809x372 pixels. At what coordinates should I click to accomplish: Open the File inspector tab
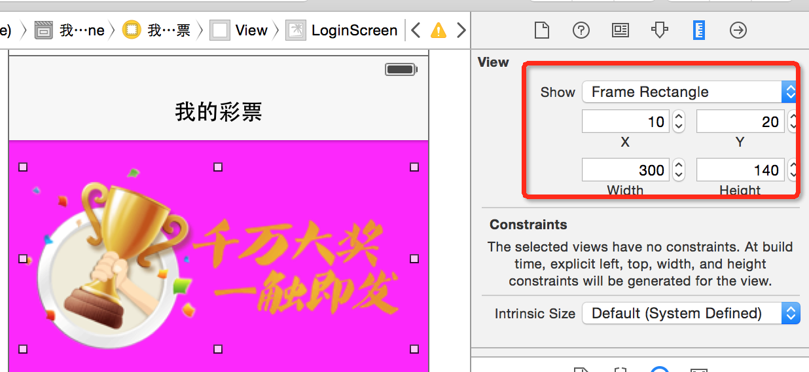click(541, 30)
